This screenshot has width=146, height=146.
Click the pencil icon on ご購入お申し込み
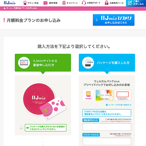(130, 3)
